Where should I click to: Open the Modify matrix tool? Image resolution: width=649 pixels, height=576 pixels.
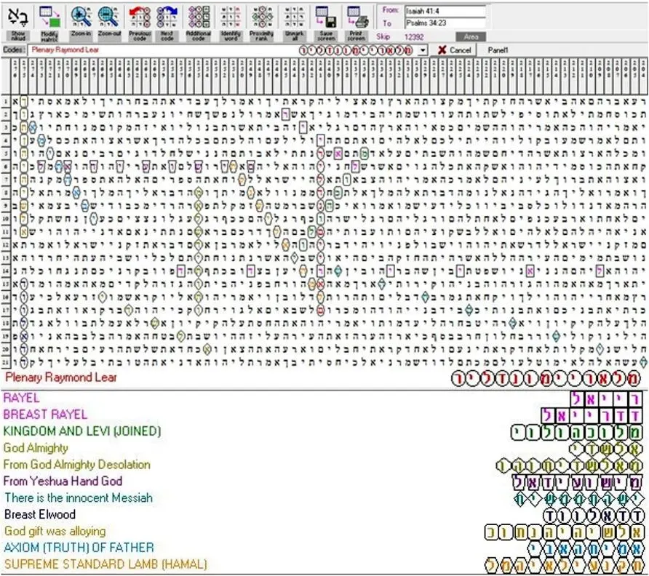49,23
